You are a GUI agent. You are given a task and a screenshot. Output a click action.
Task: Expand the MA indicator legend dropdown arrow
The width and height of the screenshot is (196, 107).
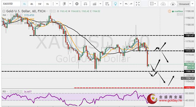click(x=8, y=15)
